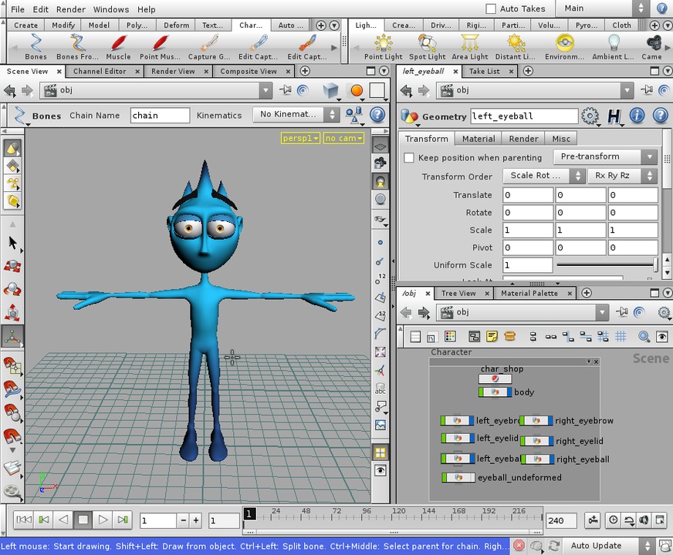This screenshot has width=673, height=555.
Task: Select the Capture Geometry shelf tool
Action: (x=208, y=46)
